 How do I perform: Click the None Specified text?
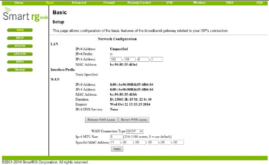click(86, 75)
